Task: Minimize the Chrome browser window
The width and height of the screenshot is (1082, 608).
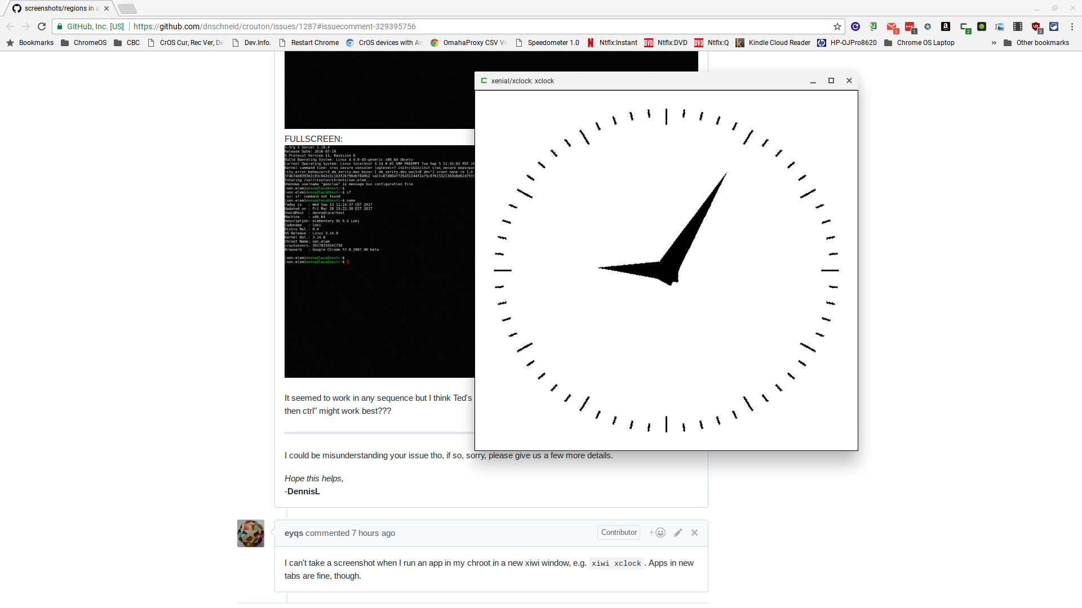Action: [1037, 8]
